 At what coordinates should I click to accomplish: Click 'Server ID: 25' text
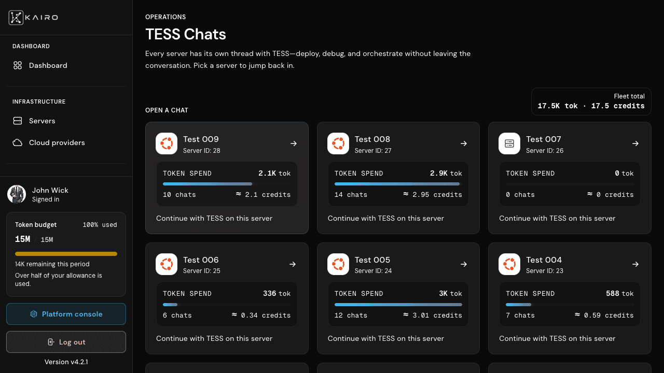[x=202, y=271]
